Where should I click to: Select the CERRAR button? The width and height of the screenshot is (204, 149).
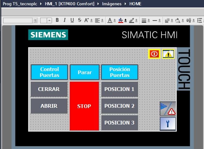click(49, 89)
